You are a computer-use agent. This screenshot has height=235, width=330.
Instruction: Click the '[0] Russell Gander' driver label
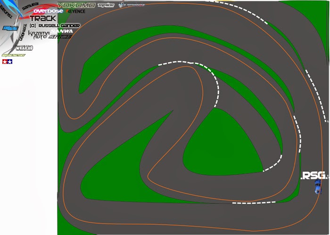55,25
